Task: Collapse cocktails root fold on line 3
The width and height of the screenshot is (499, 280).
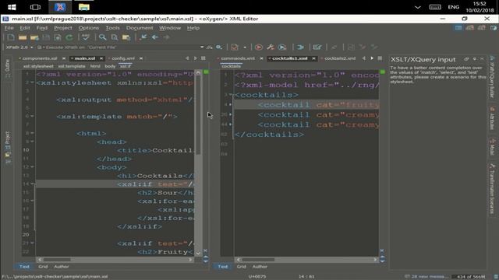Action: coord(231,95)
